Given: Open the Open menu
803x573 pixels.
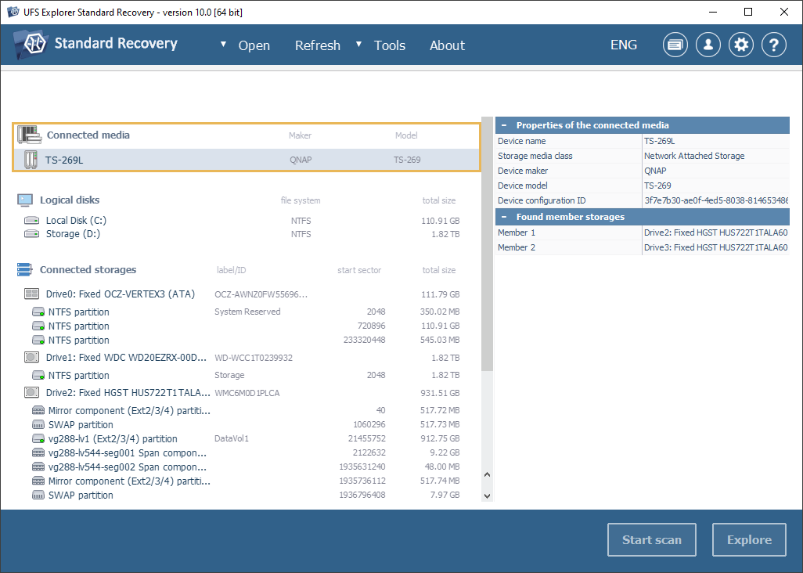Looking at the screenshot, I should pos(254,45).
